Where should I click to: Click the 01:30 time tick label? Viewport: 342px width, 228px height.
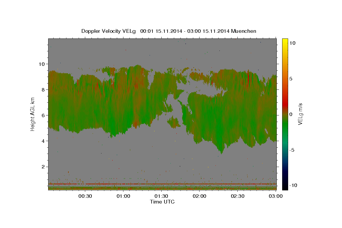tap(161, 196)
